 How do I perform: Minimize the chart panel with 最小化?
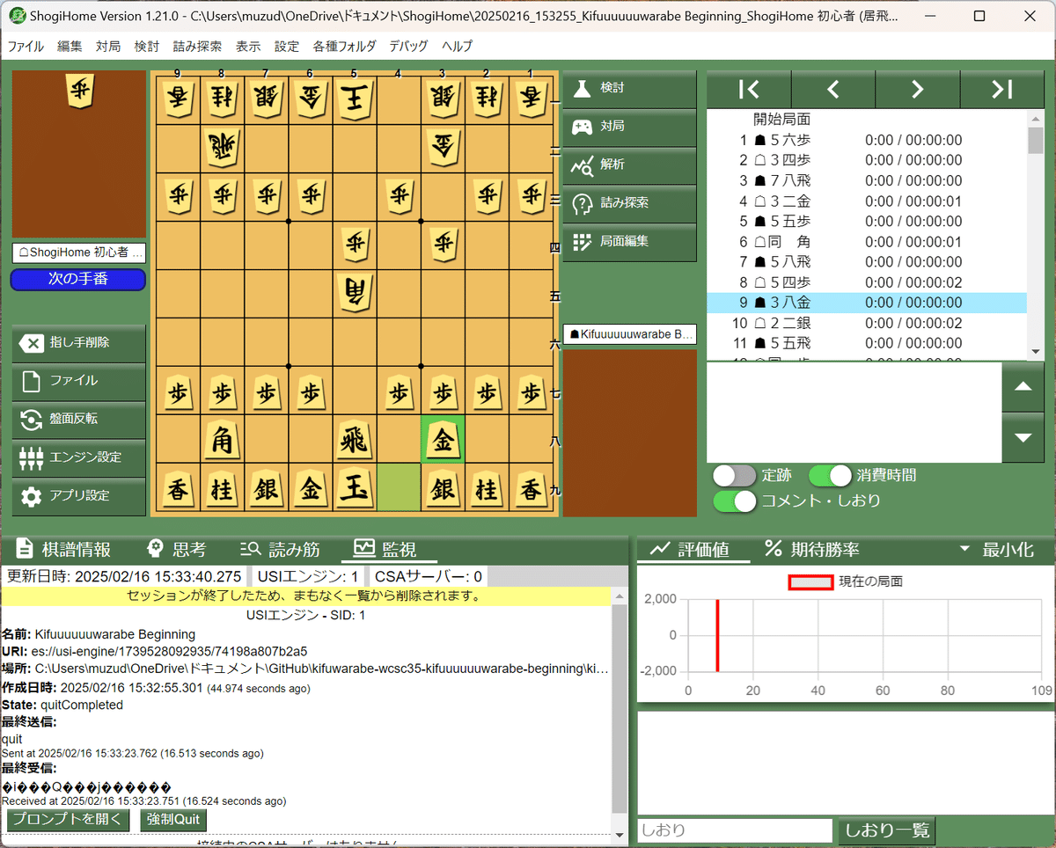click(997, 549)
